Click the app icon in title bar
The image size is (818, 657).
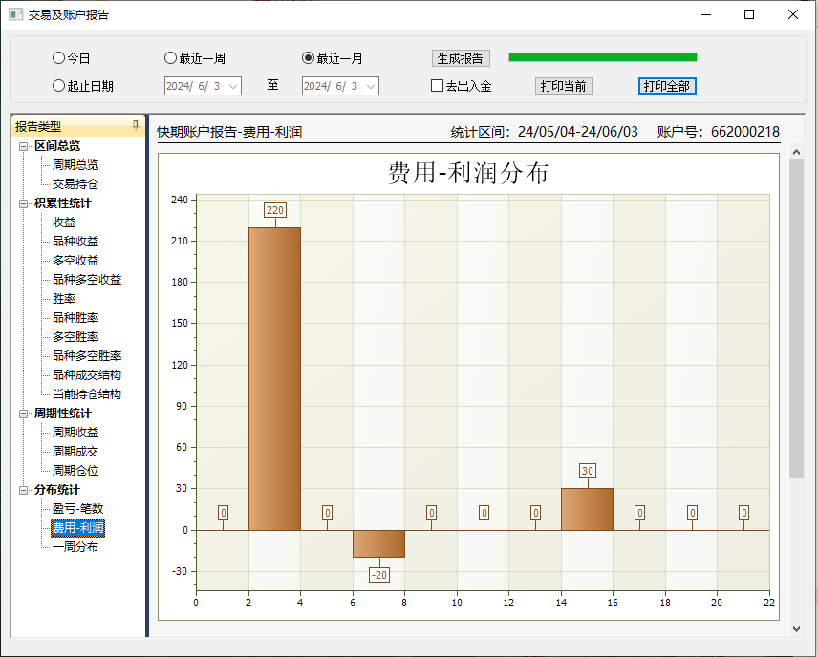pyautogui.click(x=15, y=14)
